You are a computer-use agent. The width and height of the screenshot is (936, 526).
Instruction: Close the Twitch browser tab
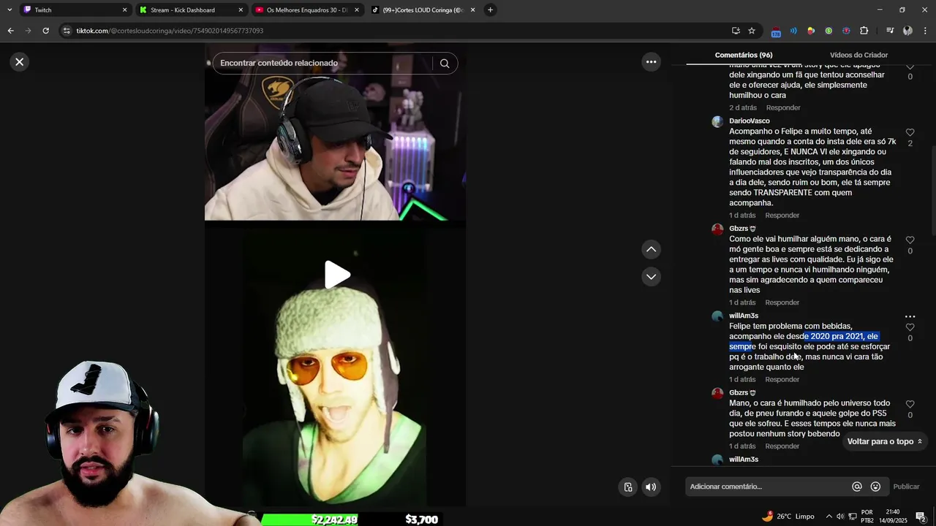(x=124, y=10)
